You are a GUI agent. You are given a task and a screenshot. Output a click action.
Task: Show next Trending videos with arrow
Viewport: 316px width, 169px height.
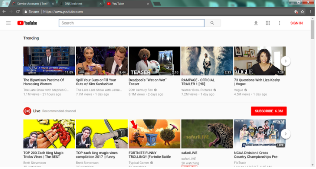286,61
